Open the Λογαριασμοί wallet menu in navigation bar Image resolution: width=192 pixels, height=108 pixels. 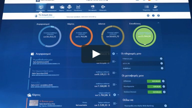click(x=52, y=8)
